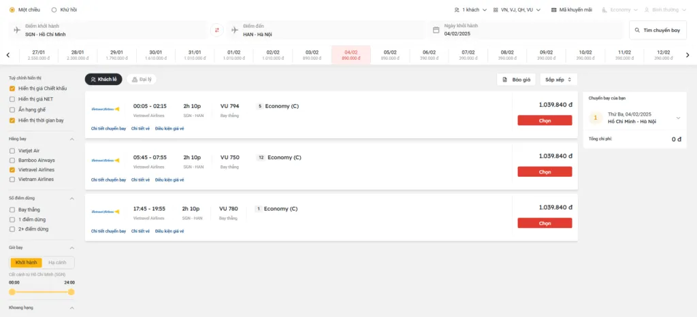Select the Khứ hồi round-trip radio button

[x=54, y=10]
